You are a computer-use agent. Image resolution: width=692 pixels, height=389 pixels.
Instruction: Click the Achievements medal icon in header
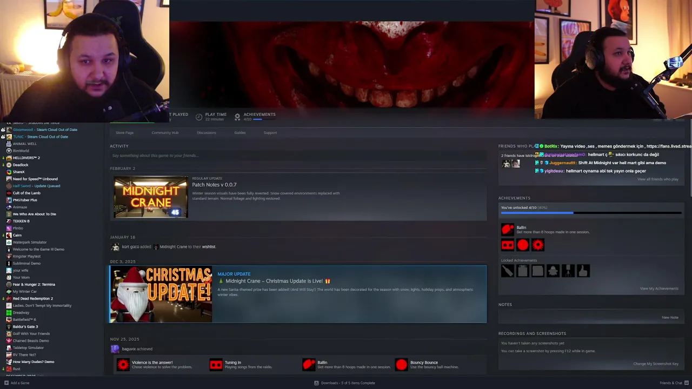click(x=237, y=117)
